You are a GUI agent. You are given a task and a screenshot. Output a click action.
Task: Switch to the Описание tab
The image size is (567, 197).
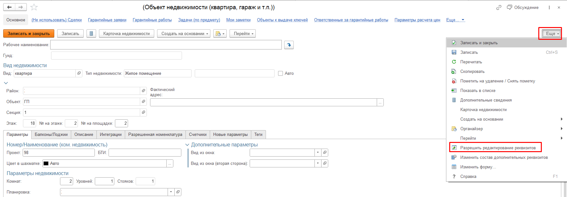84,134
